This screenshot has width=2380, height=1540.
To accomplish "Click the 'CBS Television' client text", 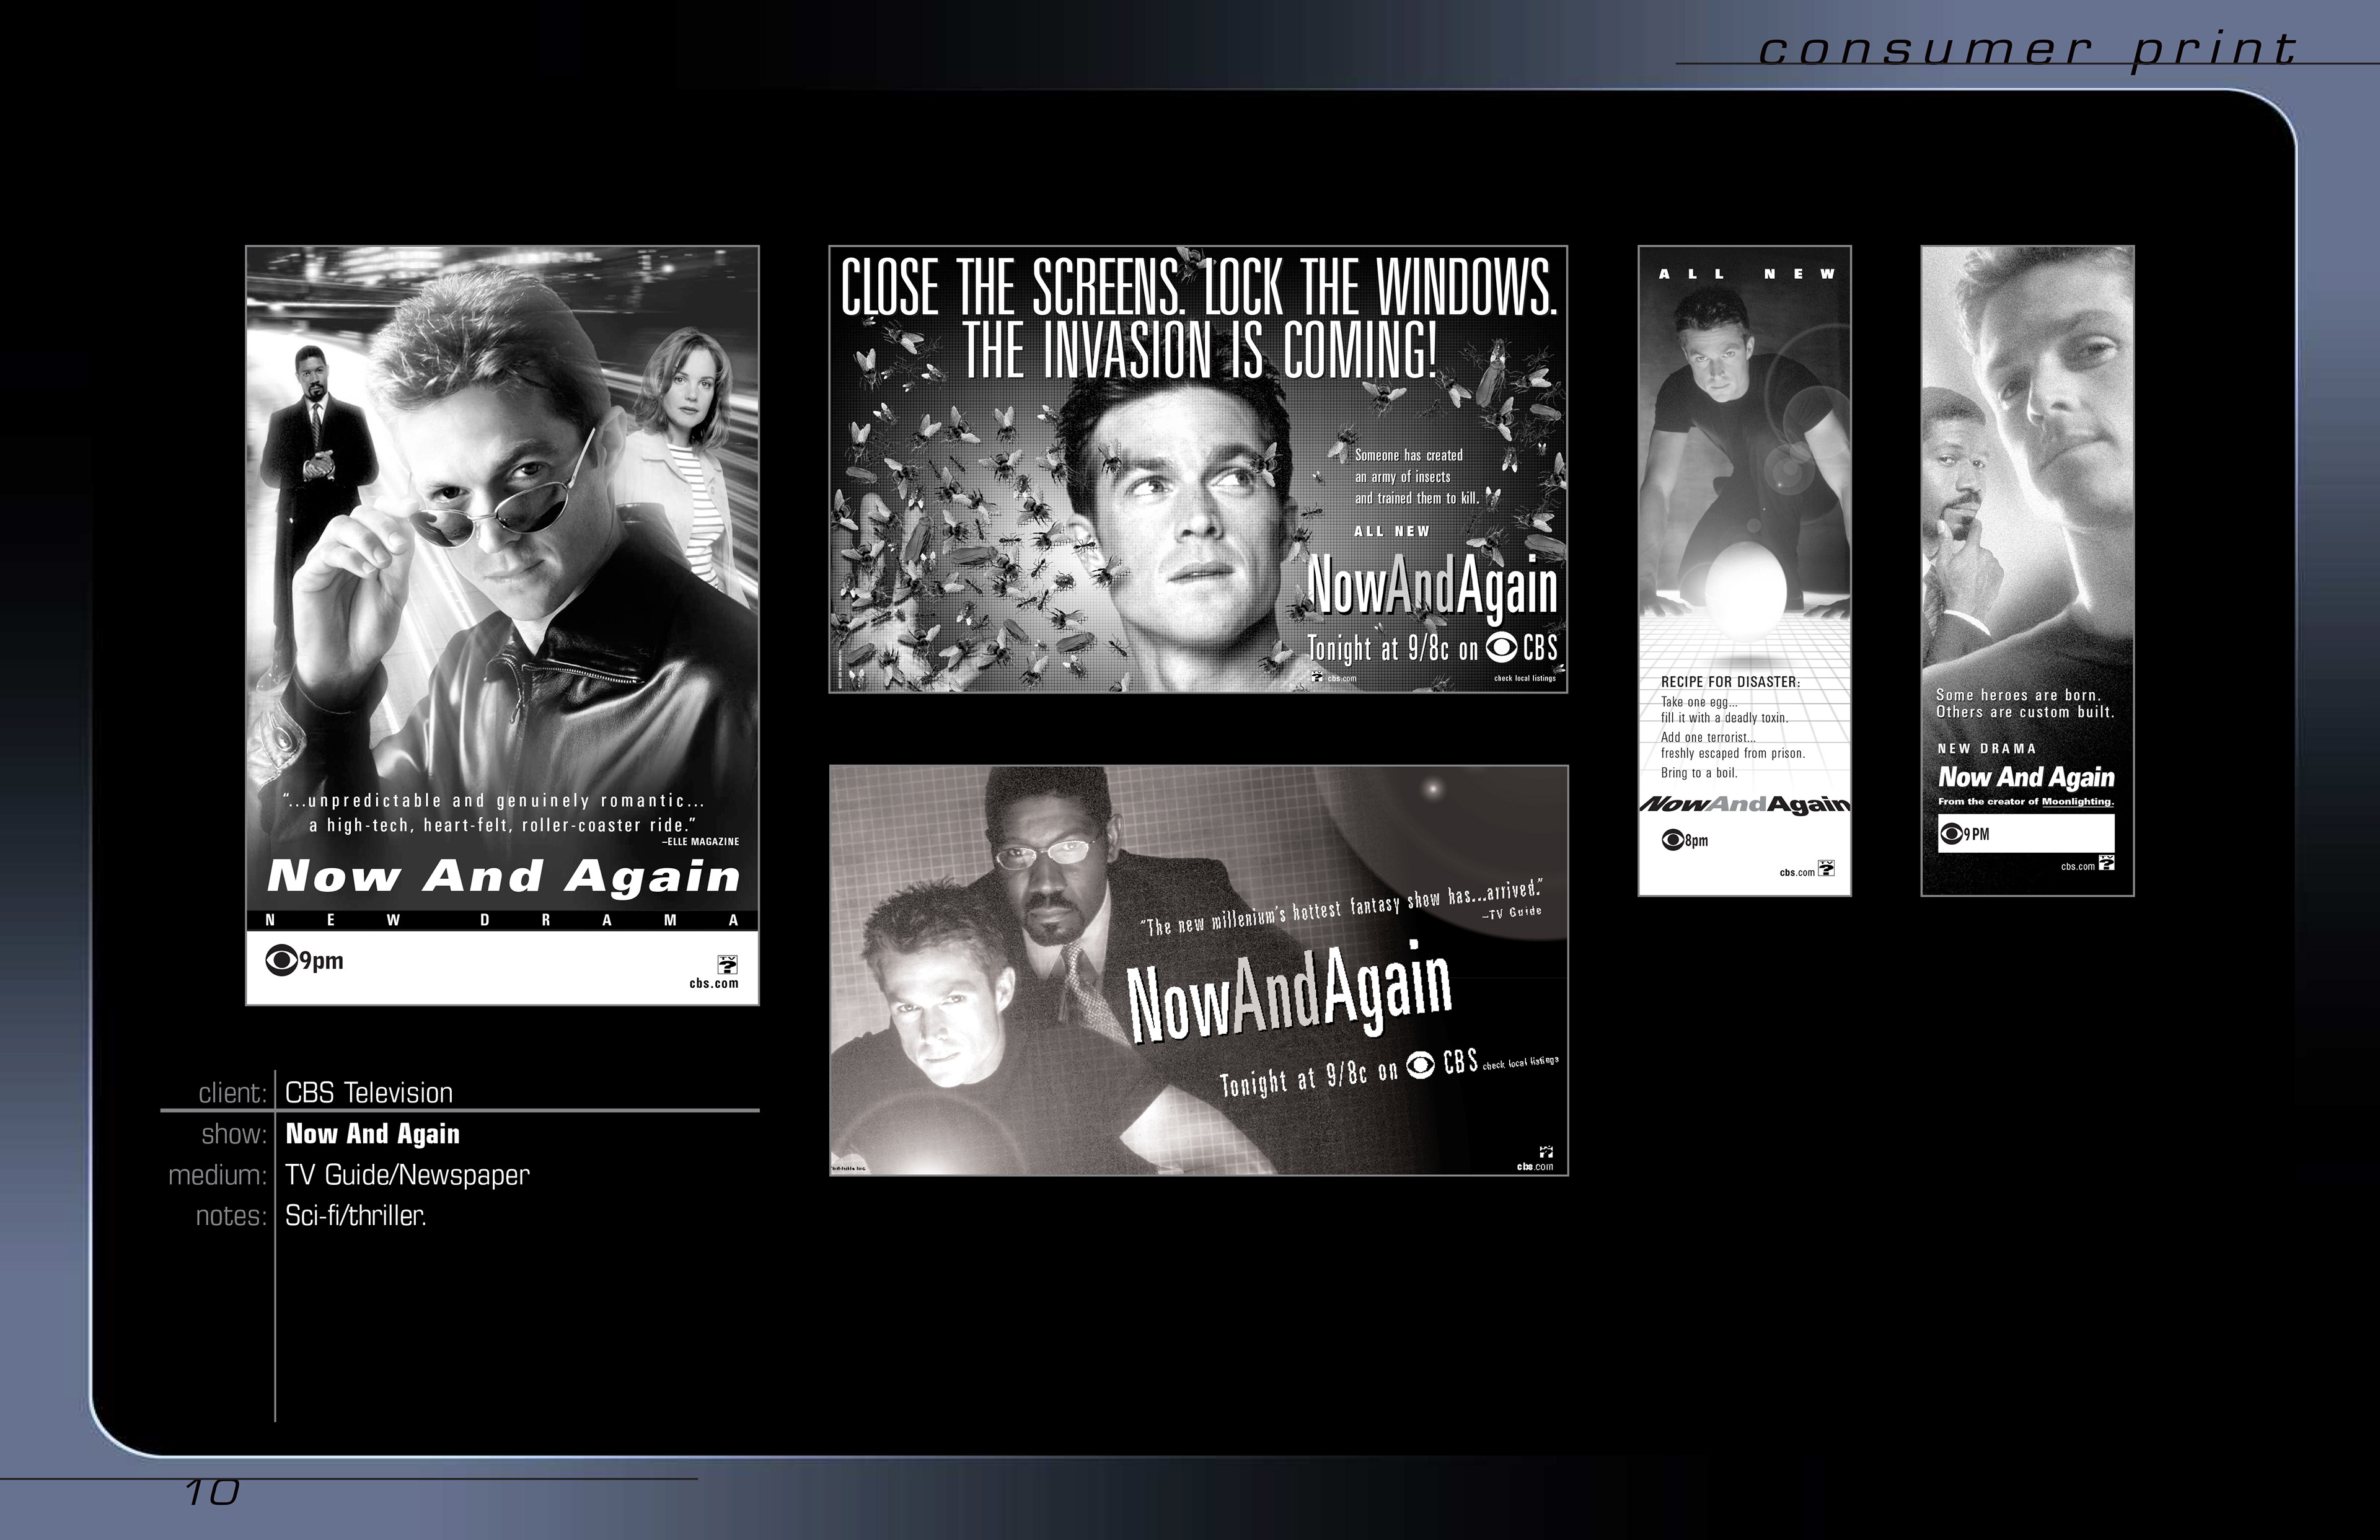I will click(x=369, y=1093).
